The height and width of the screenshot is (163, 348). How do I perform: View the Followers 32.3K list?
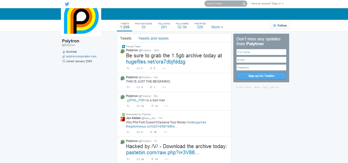182,25
